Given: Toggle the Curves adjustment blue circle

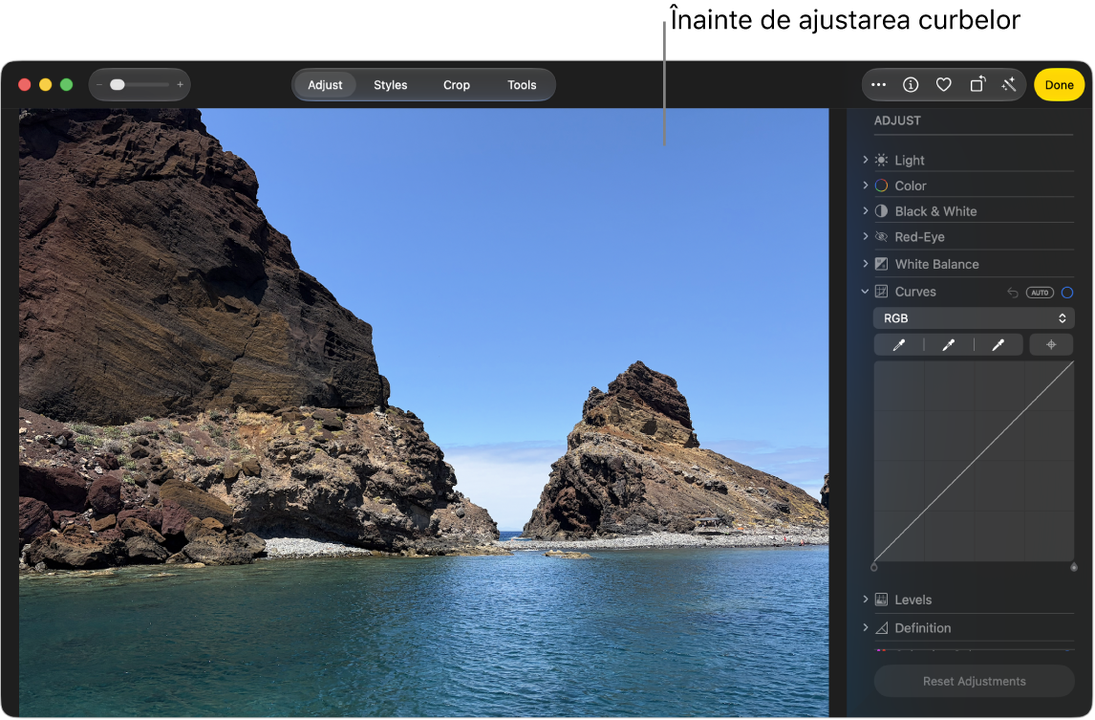Looking at the screenshot, I should (x=1066, y=293).
